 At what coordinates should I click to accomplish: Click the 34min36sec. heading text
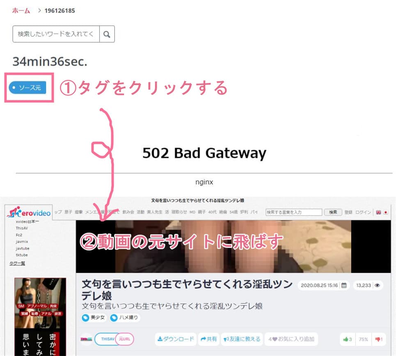coord(50,62)
